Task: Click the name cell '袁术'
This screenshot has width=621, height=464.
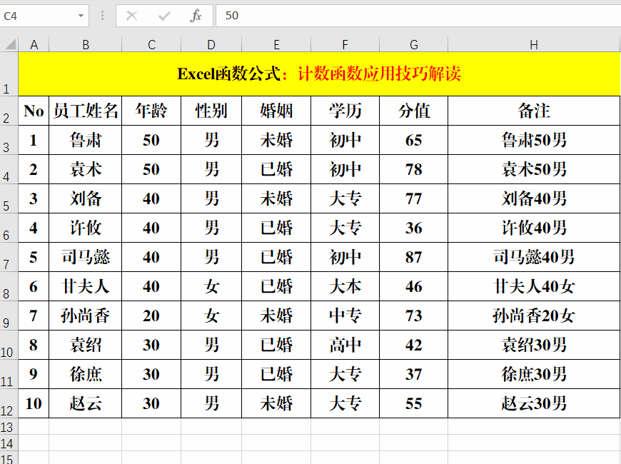Action: pos(86,169)
